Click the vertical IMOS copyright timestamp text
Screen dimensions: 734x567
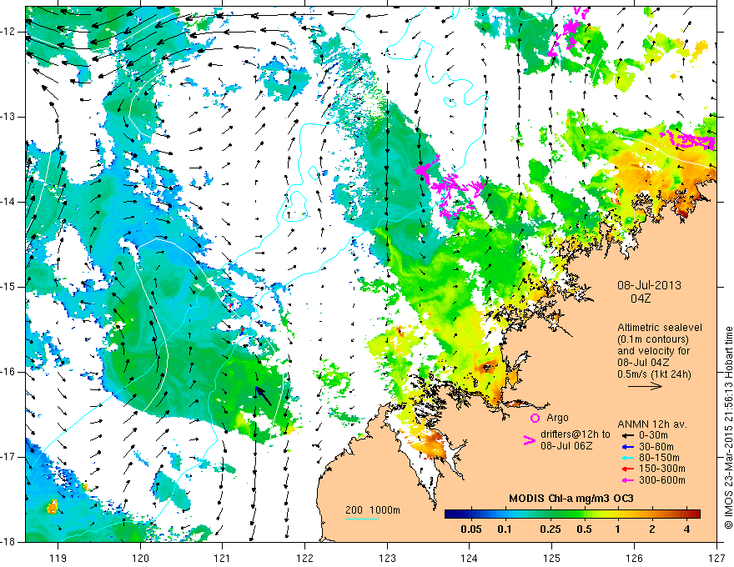point(728,427)
